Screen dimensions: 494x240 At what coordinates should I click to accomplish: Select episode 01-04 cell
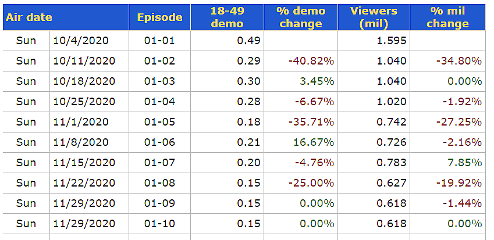[x=159, y=102]
